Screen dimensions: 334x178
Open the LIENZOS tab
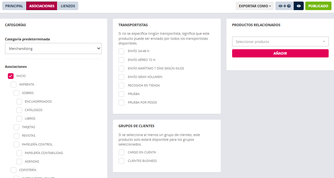click(x=68, y=6)
